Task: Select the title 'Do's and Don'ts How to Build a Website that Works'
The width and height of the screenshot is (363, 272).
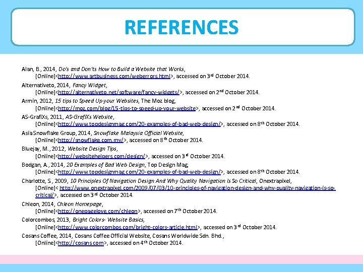Action: click(122, 69)
